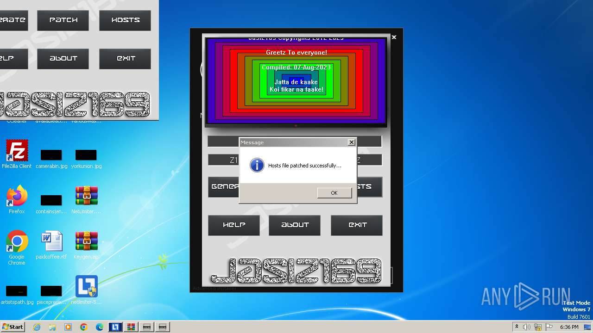Click the partly hidden GENERATE button behind the dialog
The image size is (593, 333).
click(x=223, y=187)
